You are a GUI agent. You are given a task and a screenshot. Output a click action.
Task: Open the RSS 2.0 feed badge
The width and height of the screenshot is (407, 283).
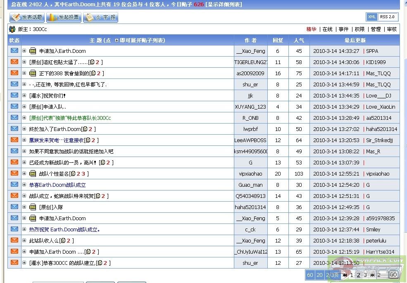click(388, 17)
